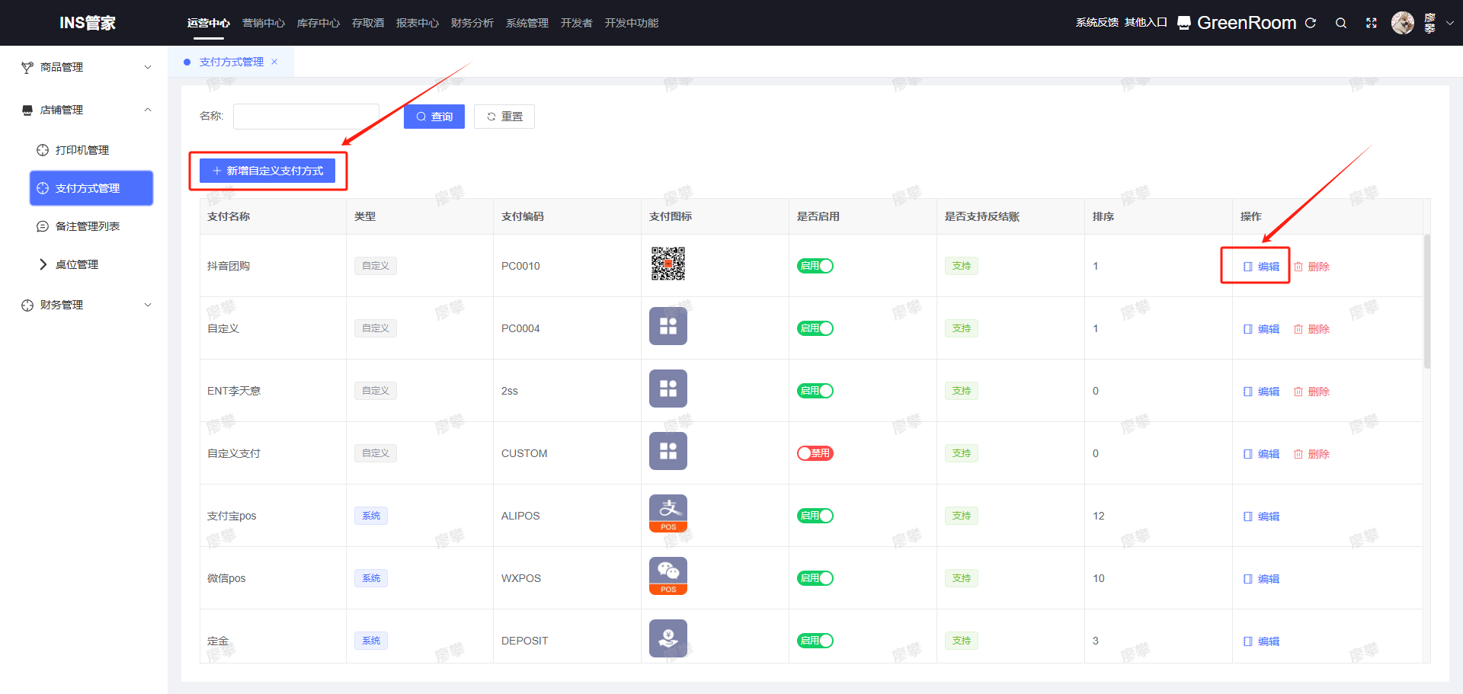Click the refresh icon beside GreenRoom

pyautogui.click(x=1311, y=23)
